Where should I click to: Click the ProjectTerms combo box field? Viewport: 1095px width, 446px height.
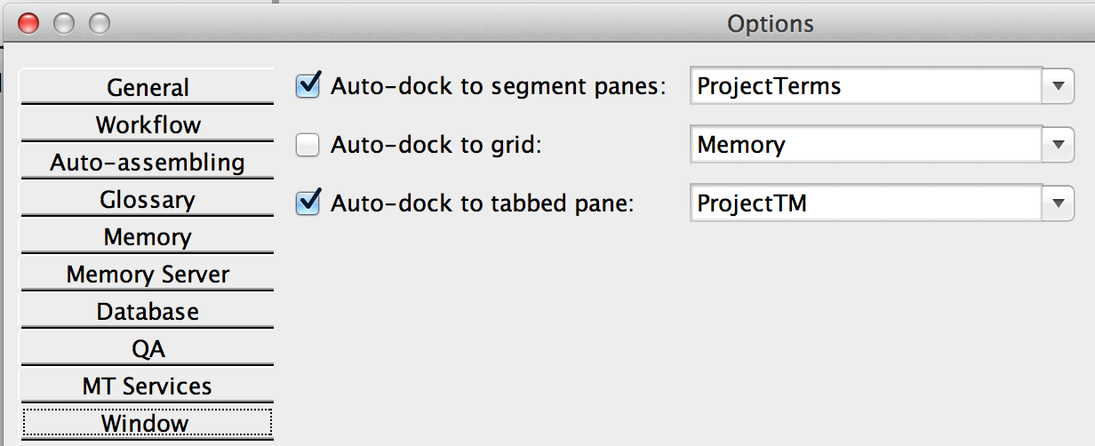click(x=865, y=86)
